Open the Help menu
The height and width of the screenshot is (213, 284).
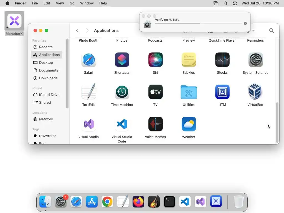coord(103,3)
